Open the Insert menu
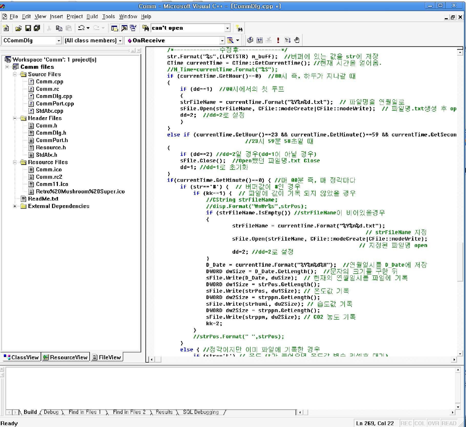 tap(56, 17)
